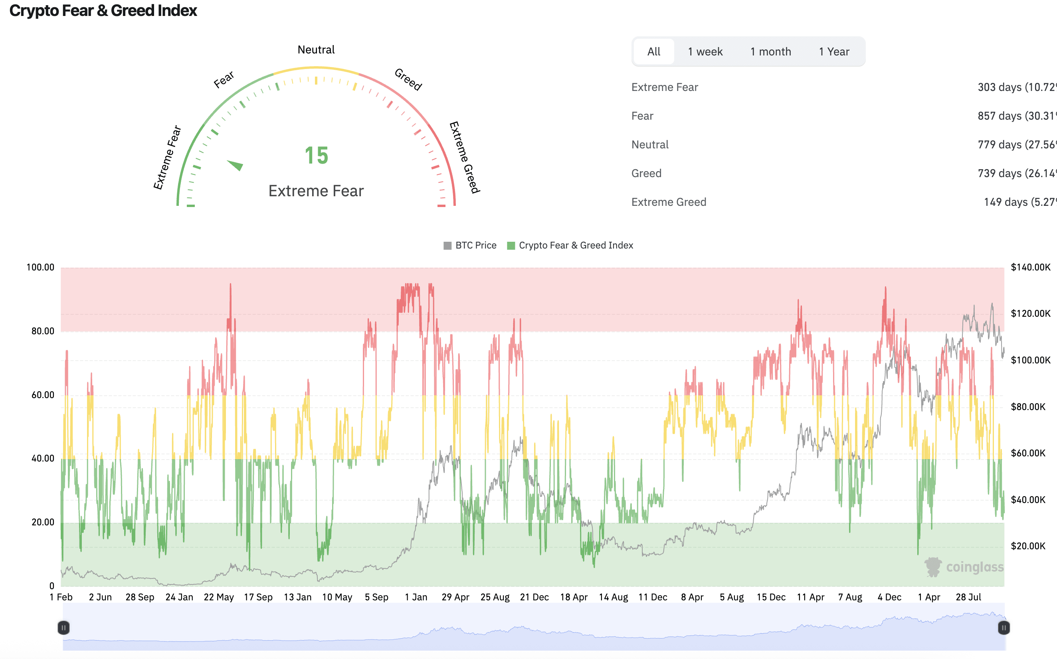Viewport: 1057px width, 659px height.
Task: Click the green Fear & Greed legend swatch
Action: pos(511,245)
